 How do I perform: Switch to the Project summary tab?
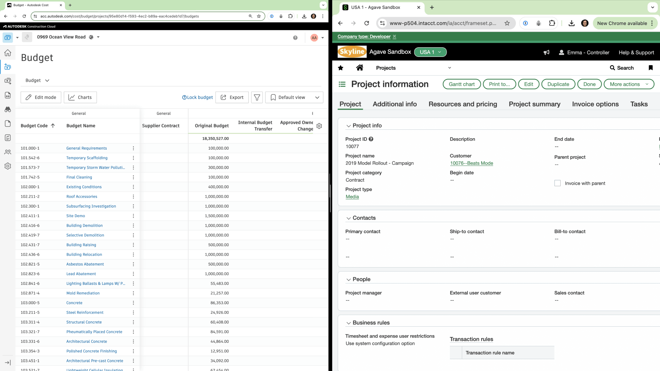tap(534, 104)
